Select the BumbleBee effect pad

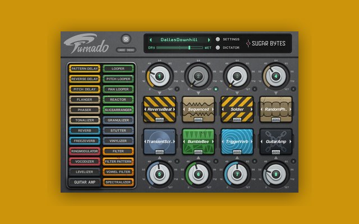coord(198,142)
